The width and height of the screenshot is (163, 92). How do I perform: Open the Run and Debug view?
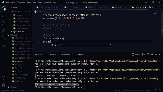tap(3, 30)
